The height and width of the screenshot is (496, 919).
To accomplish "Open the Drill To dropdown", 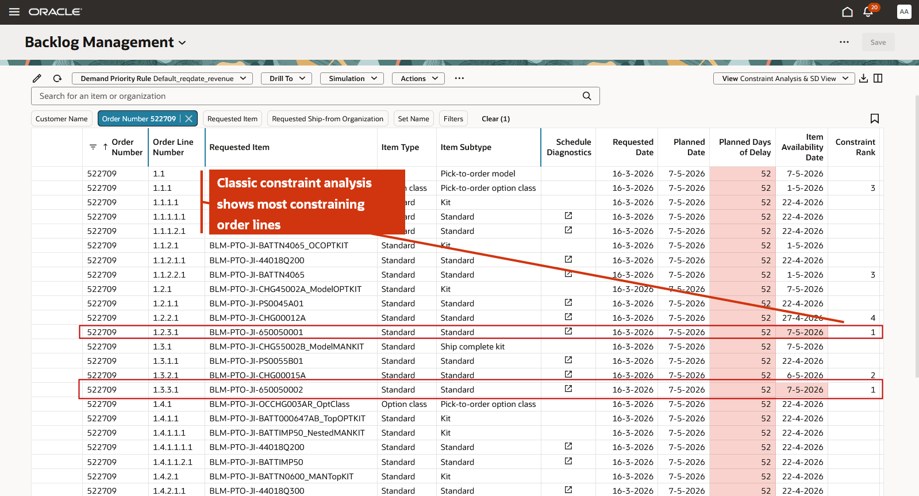I will tap(286, 78).
